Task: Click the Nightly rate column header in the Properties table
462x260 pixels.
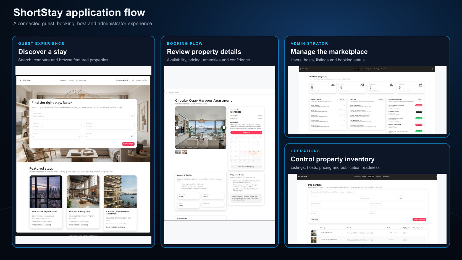Action: point(406,228)
